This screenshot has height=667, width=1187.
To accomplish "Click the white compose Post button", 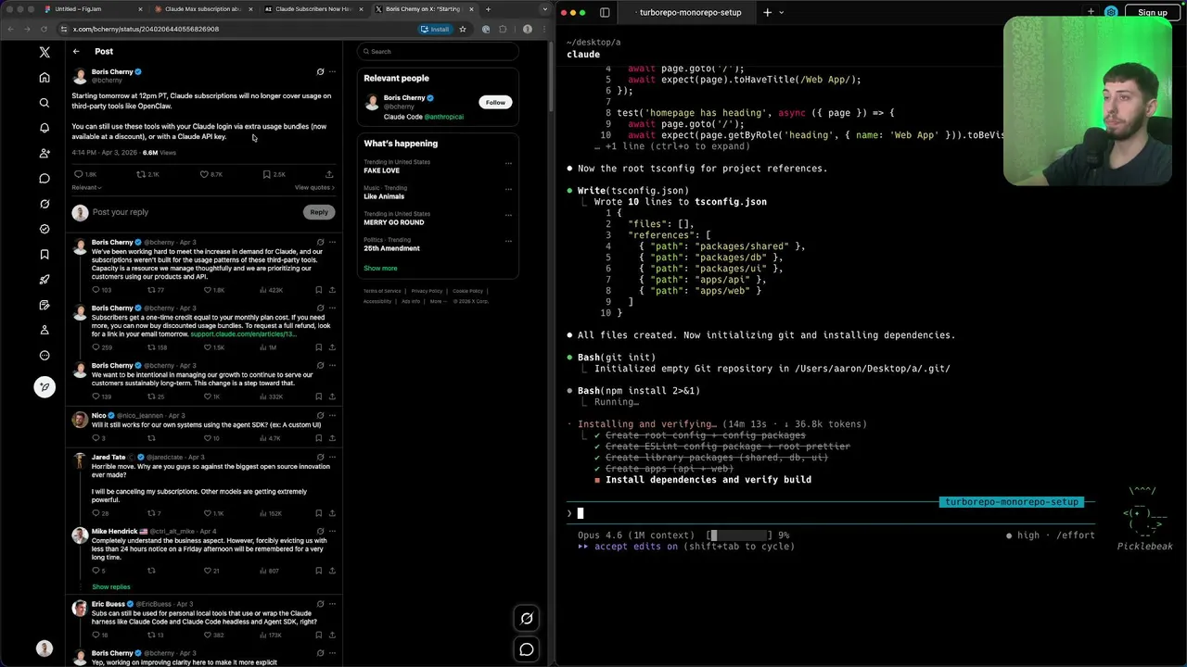I will [45, 387].
